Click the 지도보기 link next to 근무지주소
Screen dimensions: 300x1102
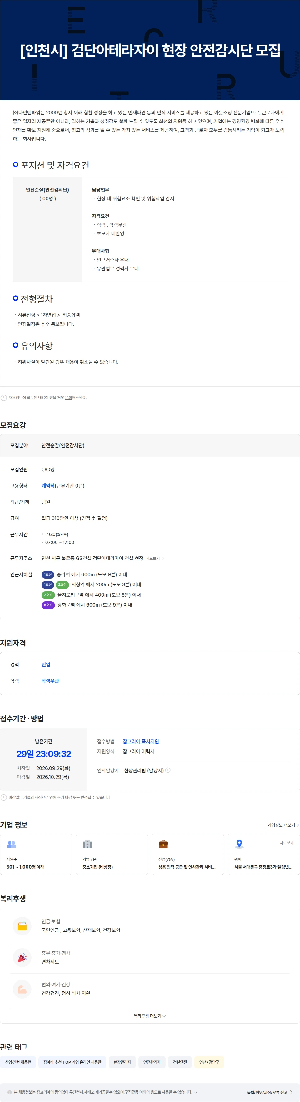click(x=153, y=558)
